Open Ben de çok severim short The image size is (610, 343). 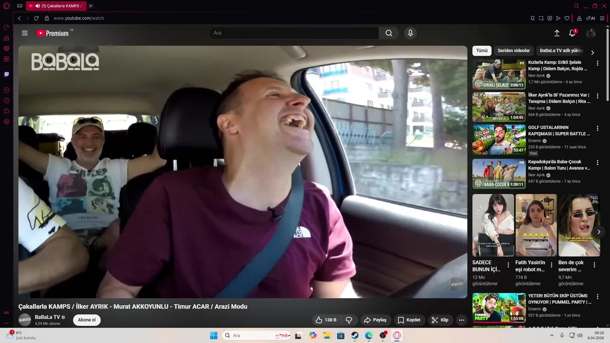point(579,225)
